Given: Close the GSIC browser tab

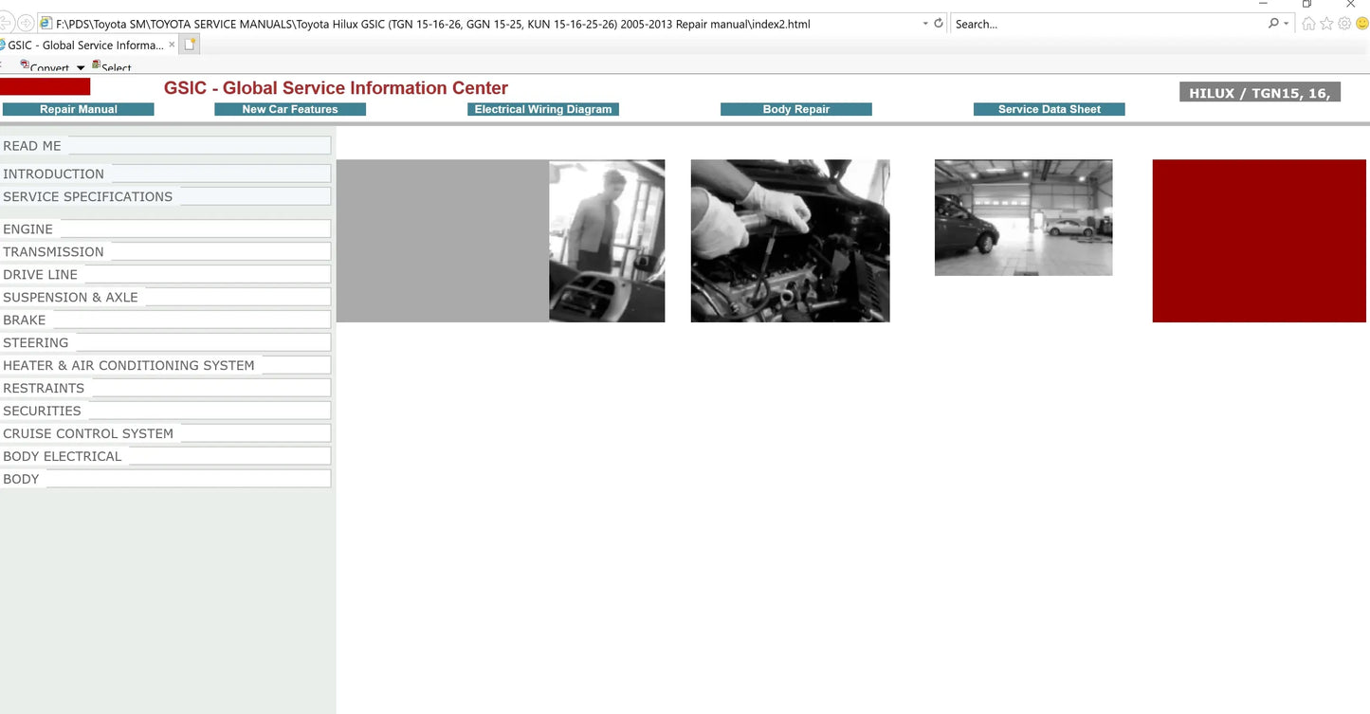Looking at the screenshot, I should click(x=172, y=45).
